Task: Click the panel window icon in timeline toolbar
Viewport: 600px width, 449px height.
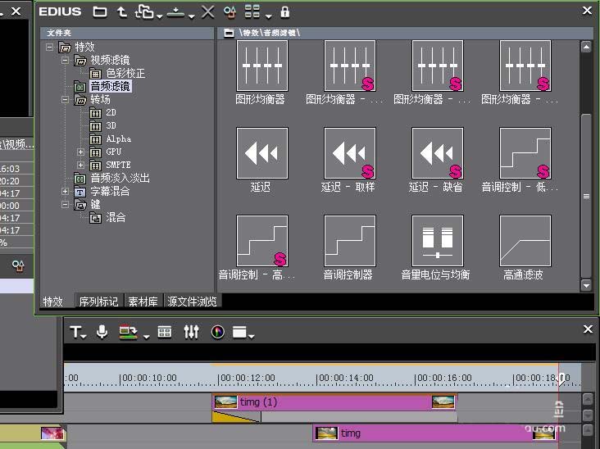Action: (239, 332)
